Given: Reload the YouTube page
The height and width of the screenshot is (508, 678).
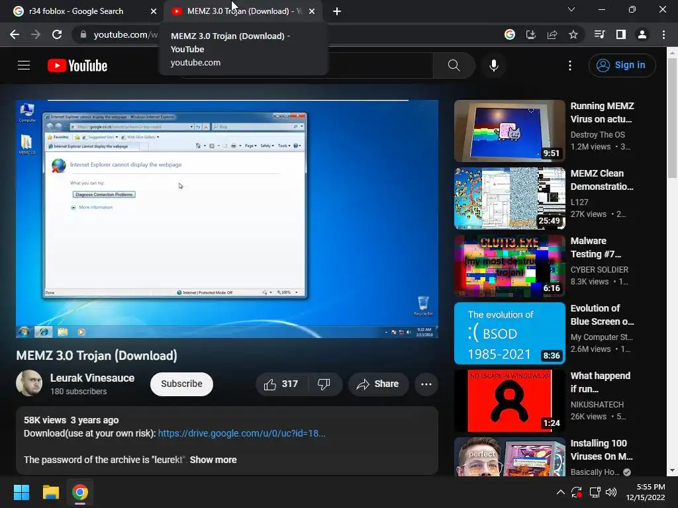Looking at the screenshot, I should tap(57, 34).
